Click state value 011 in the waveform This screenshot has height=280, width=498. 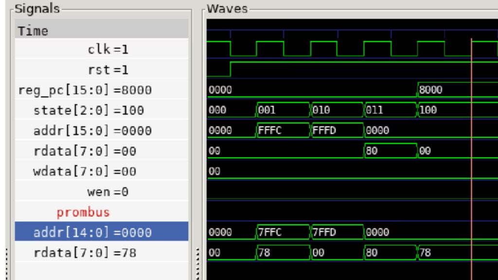[x=390, y=110]
